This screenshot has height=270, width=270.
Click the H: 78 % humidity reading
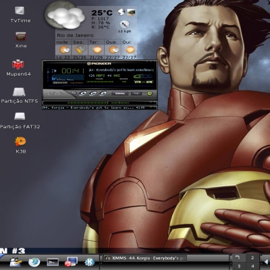[x=101, y=23]
